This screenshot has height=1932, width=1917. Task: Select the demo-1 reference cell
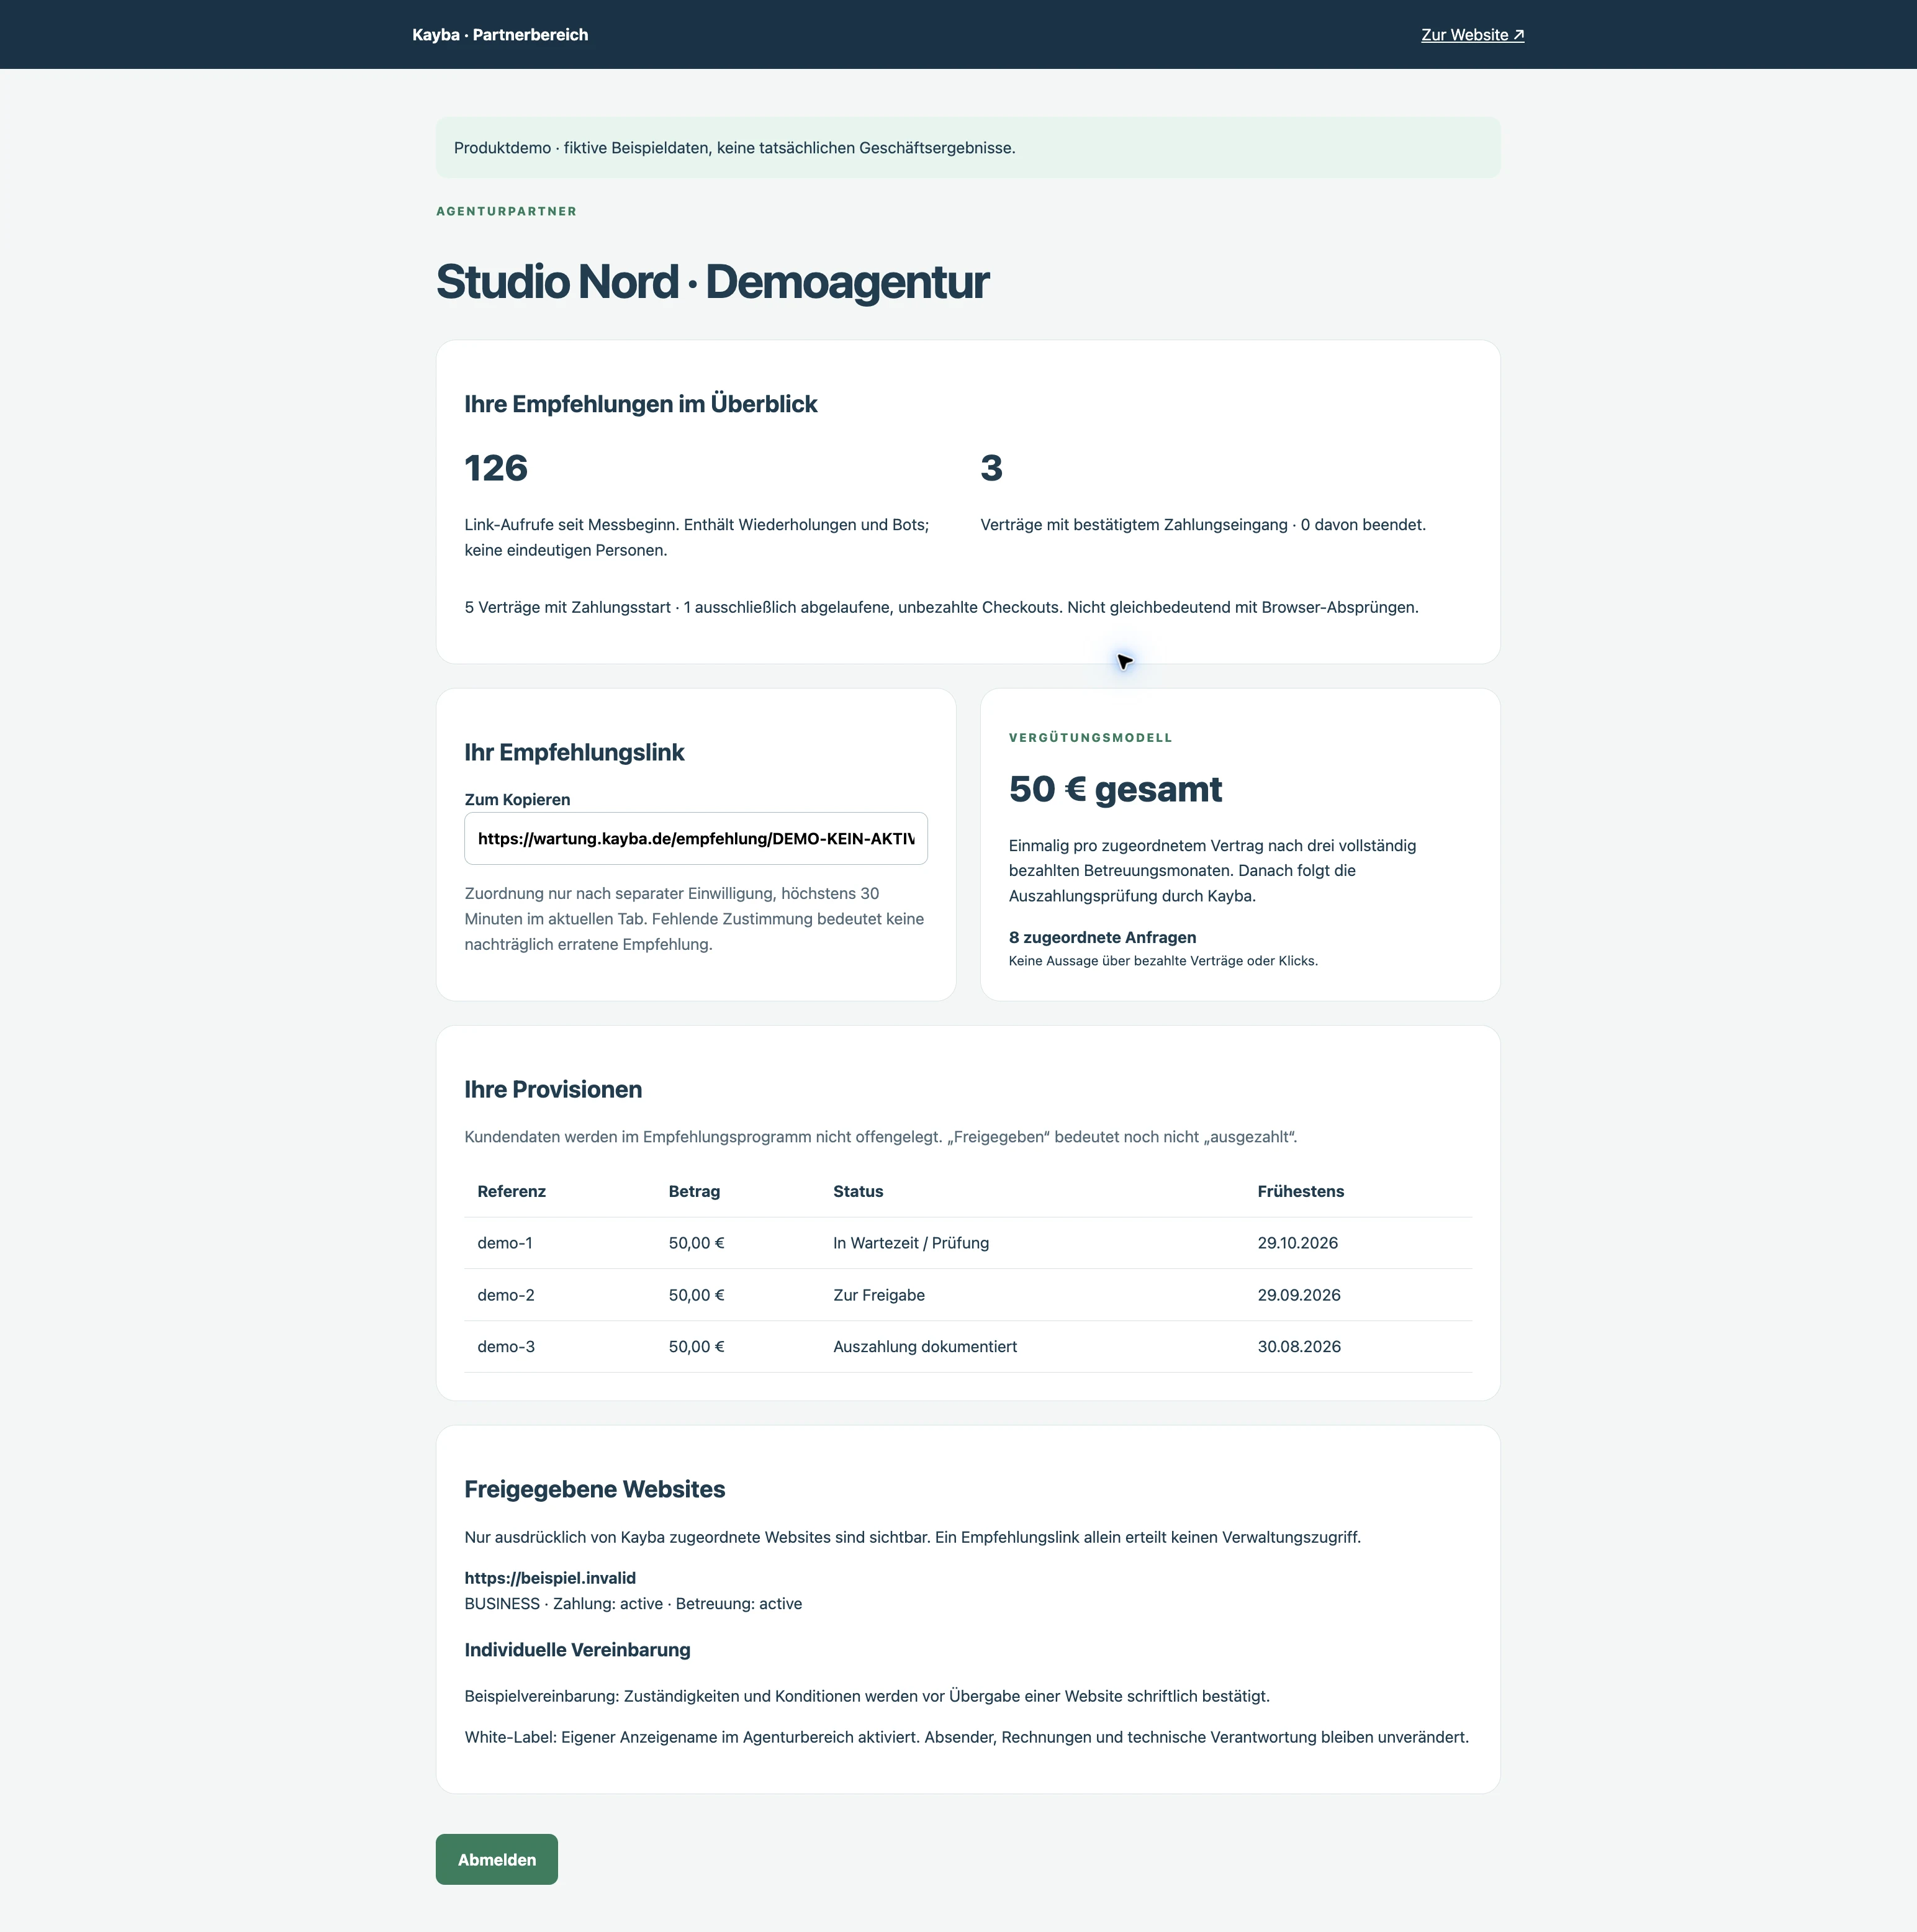pyautogui.click(x=505, y=1243)
